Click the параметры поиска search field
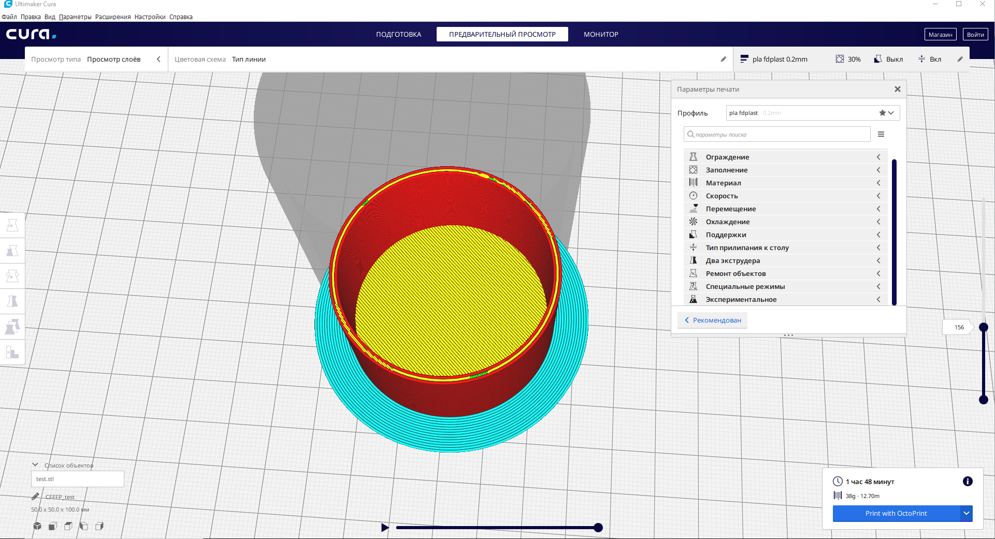This screenshot has height=539, width=995. coord(777,135)
